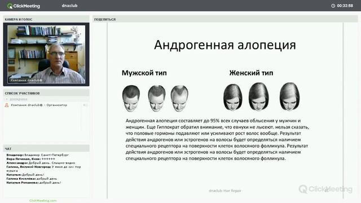Click the Галина, Великий Новгород chat message

[x=43, y=169]
